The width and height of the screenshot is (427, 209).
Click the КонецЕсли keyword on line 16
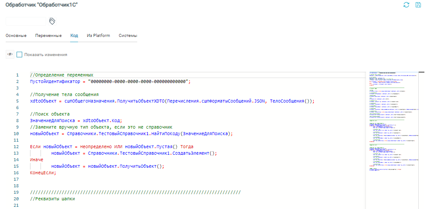coord(43,173)
